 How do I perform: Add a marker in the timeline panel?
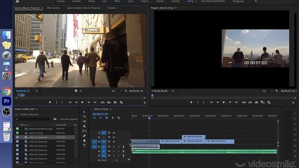[x=113, y=118]
